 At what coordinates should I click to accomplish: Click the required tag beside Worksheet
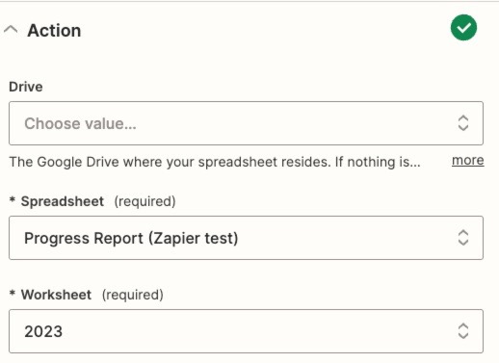click(x=133, y=295)
